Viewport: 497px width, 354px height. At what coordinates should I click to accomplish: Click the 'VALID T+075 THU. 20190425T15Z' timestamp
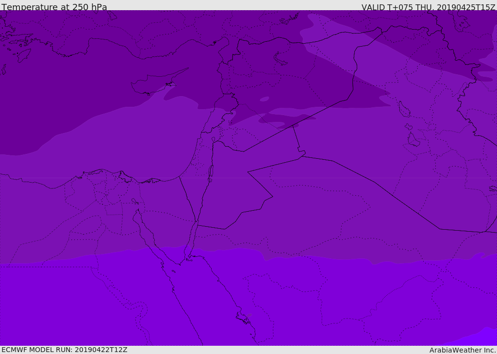pos(428,7)
